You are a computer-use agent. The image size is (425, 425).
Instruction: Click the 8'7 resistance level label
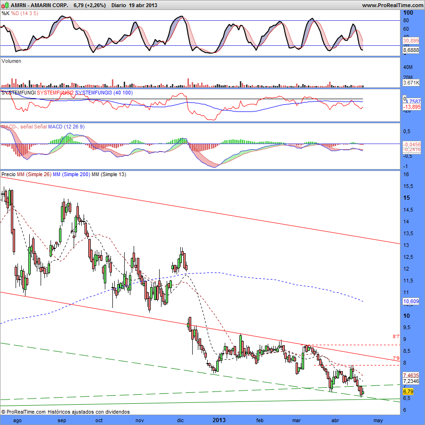[x=396, y=337]
